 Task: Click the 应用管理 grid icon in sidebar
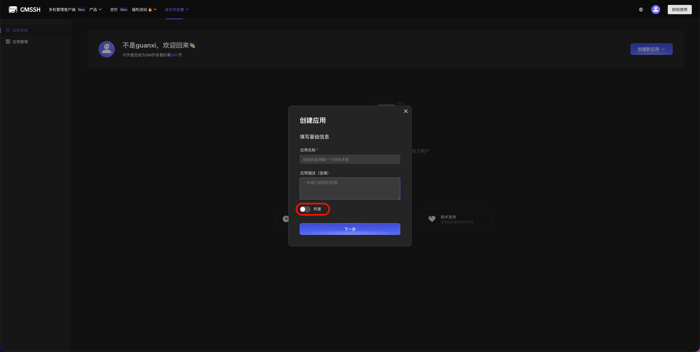[8, 42]
